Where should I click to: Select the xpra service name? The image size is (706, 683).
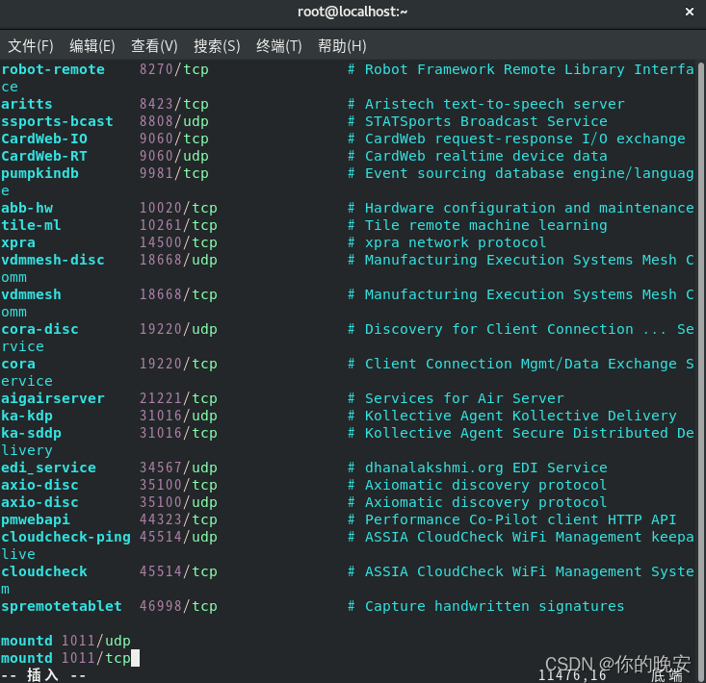click(x=18, y=242)
